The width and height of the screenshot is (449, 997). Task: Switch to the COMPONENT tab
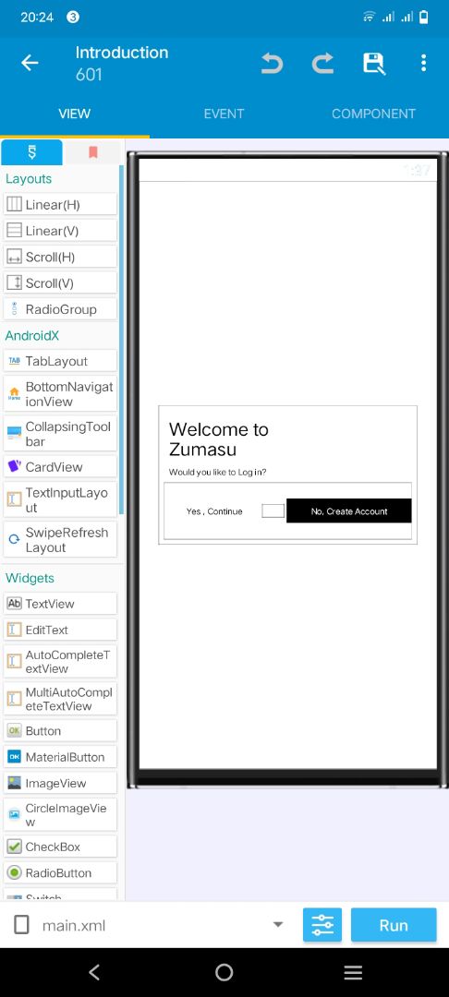[373, 114]
